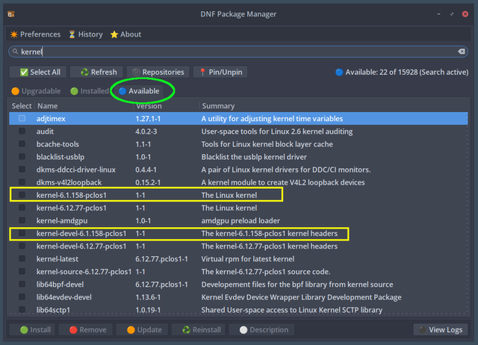Tick the checkbox for lib64sctp1
478x345 pixels.
pyautogui.click(x=22, y=310)
